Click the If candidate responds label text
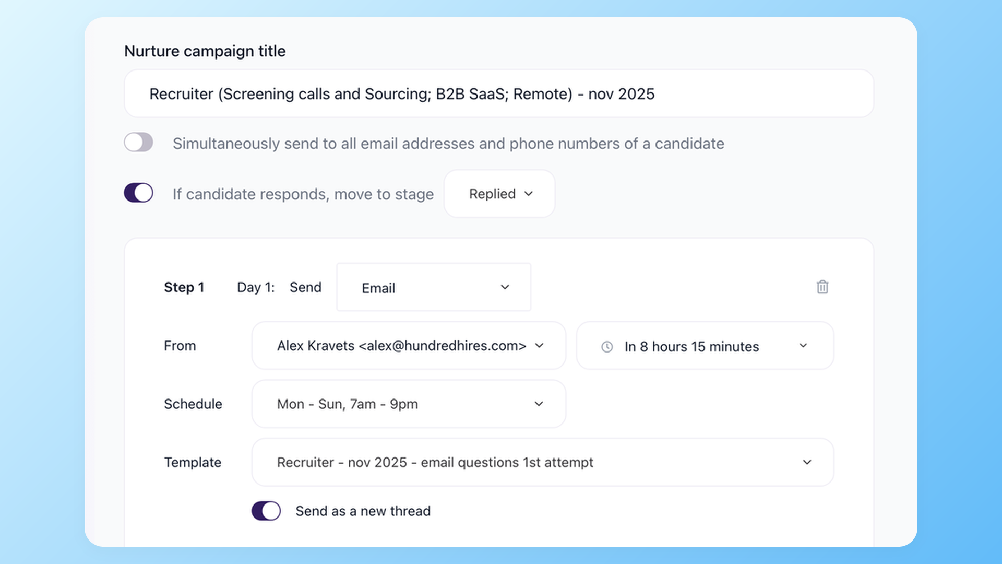Image resolution: width=1002 pixels, height=564 pixels. pos(303,194)
